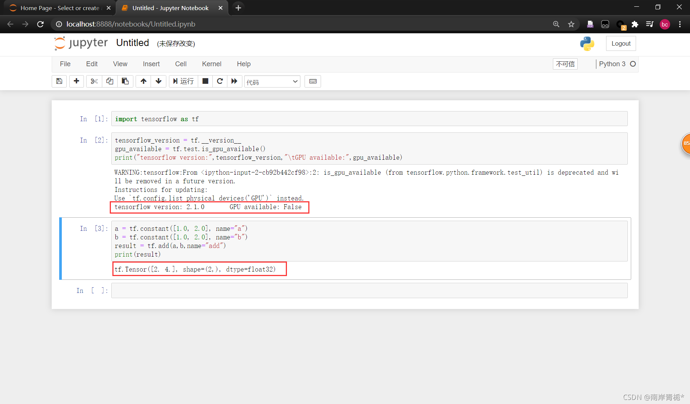View site information icon in address bar
Screen dimensions: 690x404
coord(59,24)
